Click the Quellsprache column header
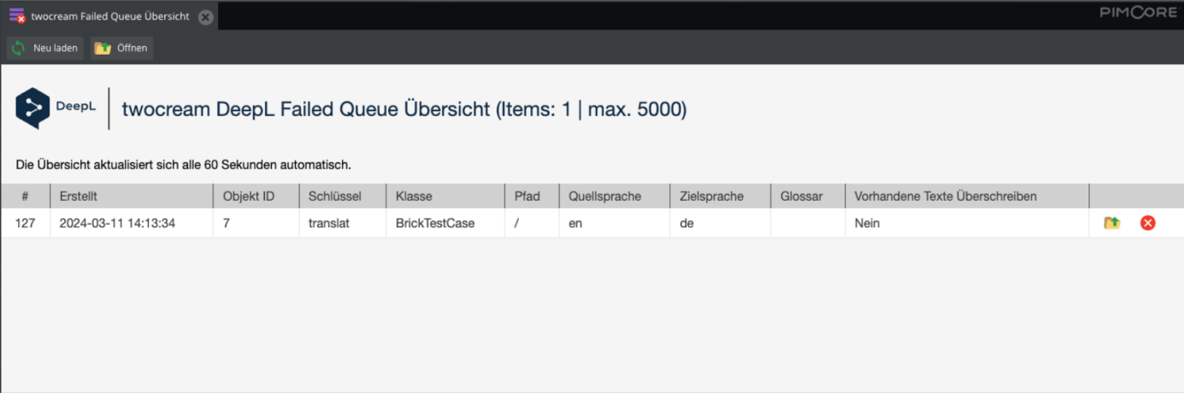 614,196
